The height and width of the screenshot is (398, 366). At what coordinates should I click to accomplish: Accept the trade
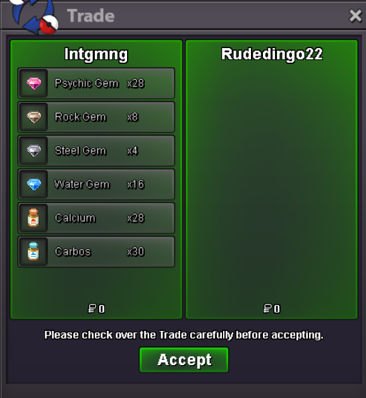click(184, 360)
